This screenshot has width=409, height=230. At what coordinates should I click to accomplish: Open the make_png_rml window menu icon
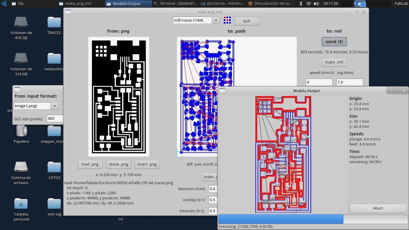pos(68,12)
